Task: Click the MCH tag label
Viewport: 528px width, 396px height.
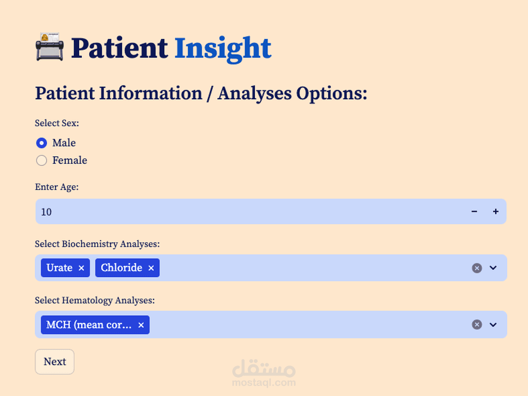Action: coord(89,325)
